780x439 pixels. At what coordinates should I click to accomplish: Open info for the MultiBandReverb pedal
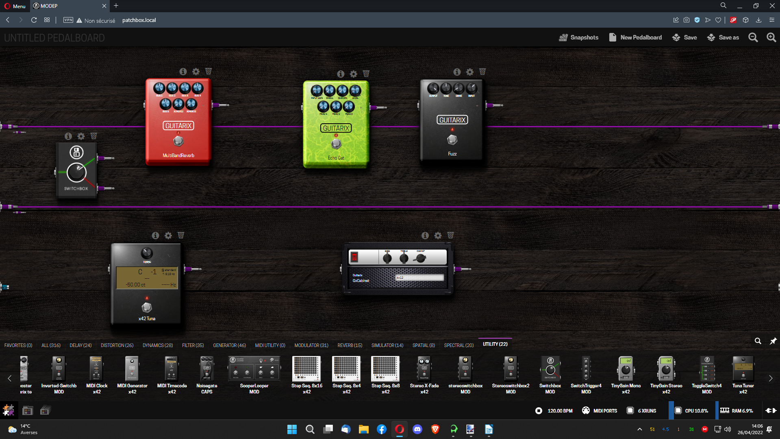[x=183, y=72]
